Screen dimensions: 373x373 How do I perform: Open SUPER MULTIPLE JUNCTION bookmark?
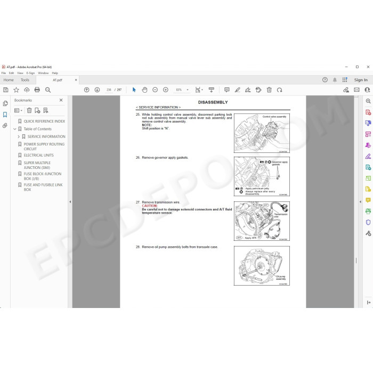[37, 165]
